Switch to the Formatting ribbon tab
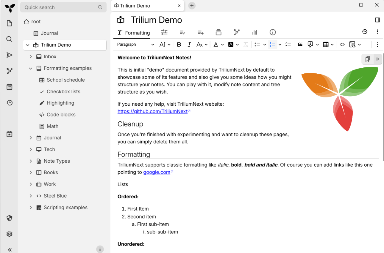Screen dimensions: 384x253 [x=132, y=32]
